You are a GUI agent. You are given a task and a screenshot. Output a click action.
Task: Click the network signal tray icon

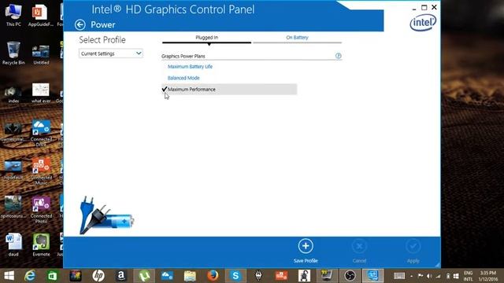(439, 276)
